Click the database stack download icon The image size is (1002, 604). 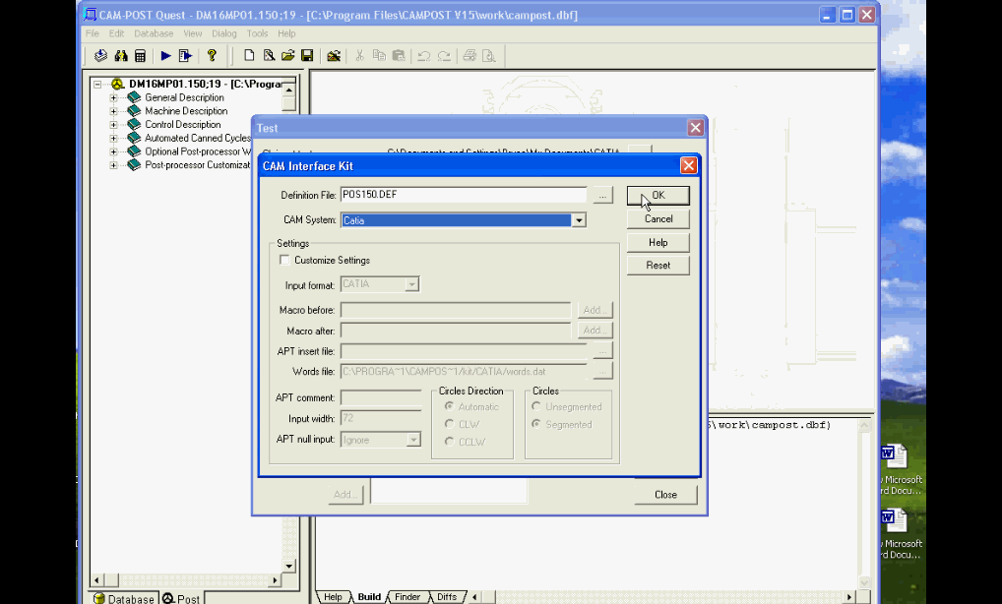tap(100, 55)
